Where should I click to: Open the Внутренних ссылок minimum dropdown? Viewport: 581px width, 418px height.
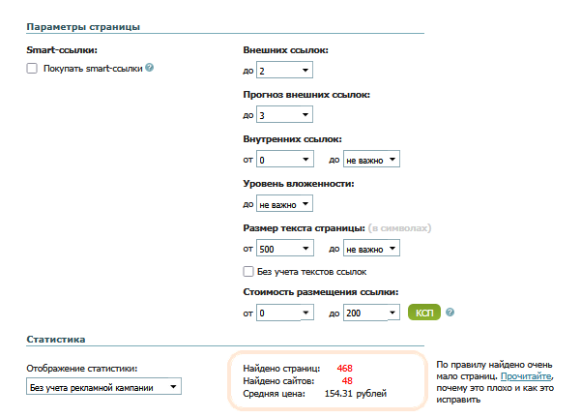tap(284, 160)
